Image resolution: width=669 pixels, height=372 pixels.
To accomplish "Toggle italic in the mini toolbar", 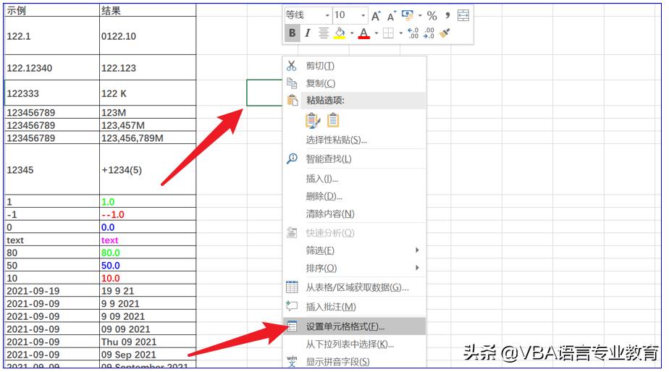I will (x=307, y=33).
